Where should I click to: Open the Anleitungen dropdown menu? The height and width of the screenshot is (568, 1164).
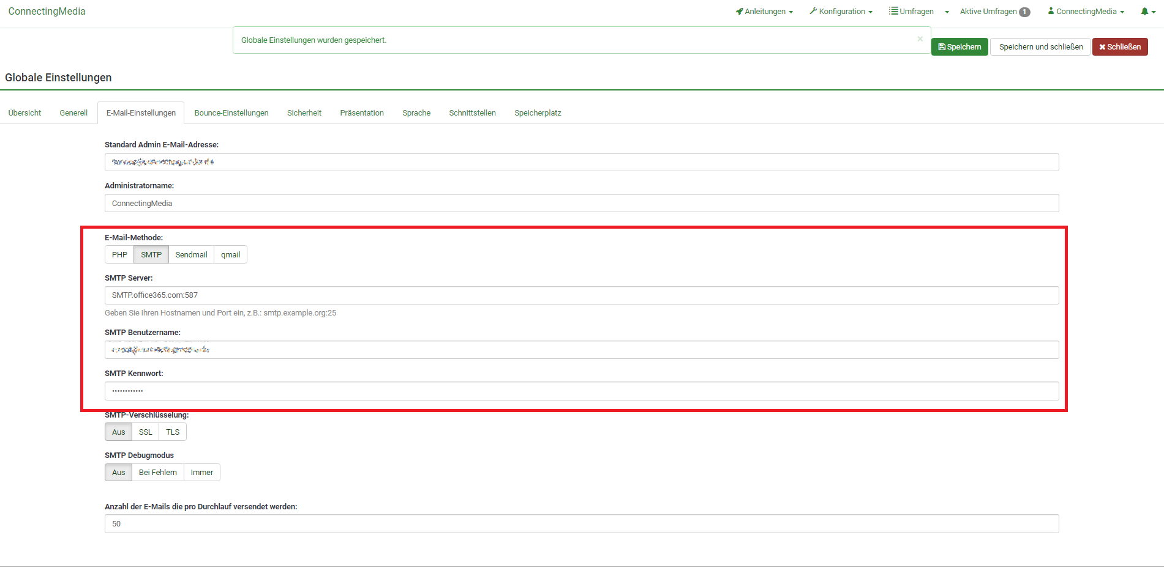click(x=764, y=12)
